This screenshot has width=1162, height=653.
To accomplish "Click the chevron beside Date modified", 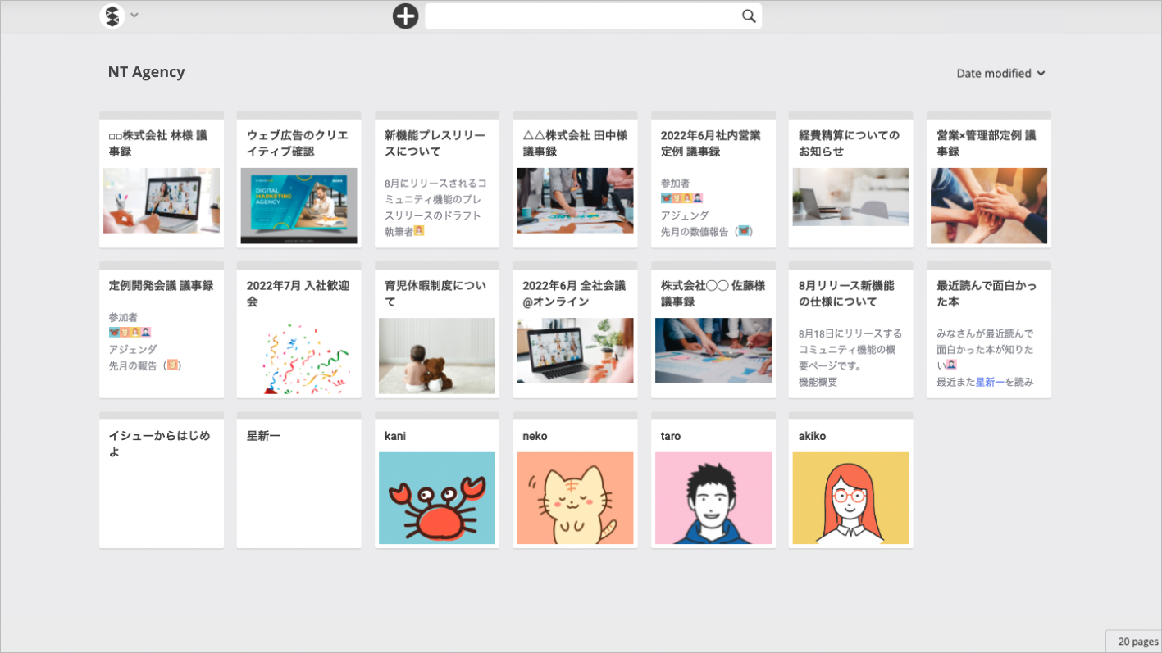I will (x=1041, y=74).
